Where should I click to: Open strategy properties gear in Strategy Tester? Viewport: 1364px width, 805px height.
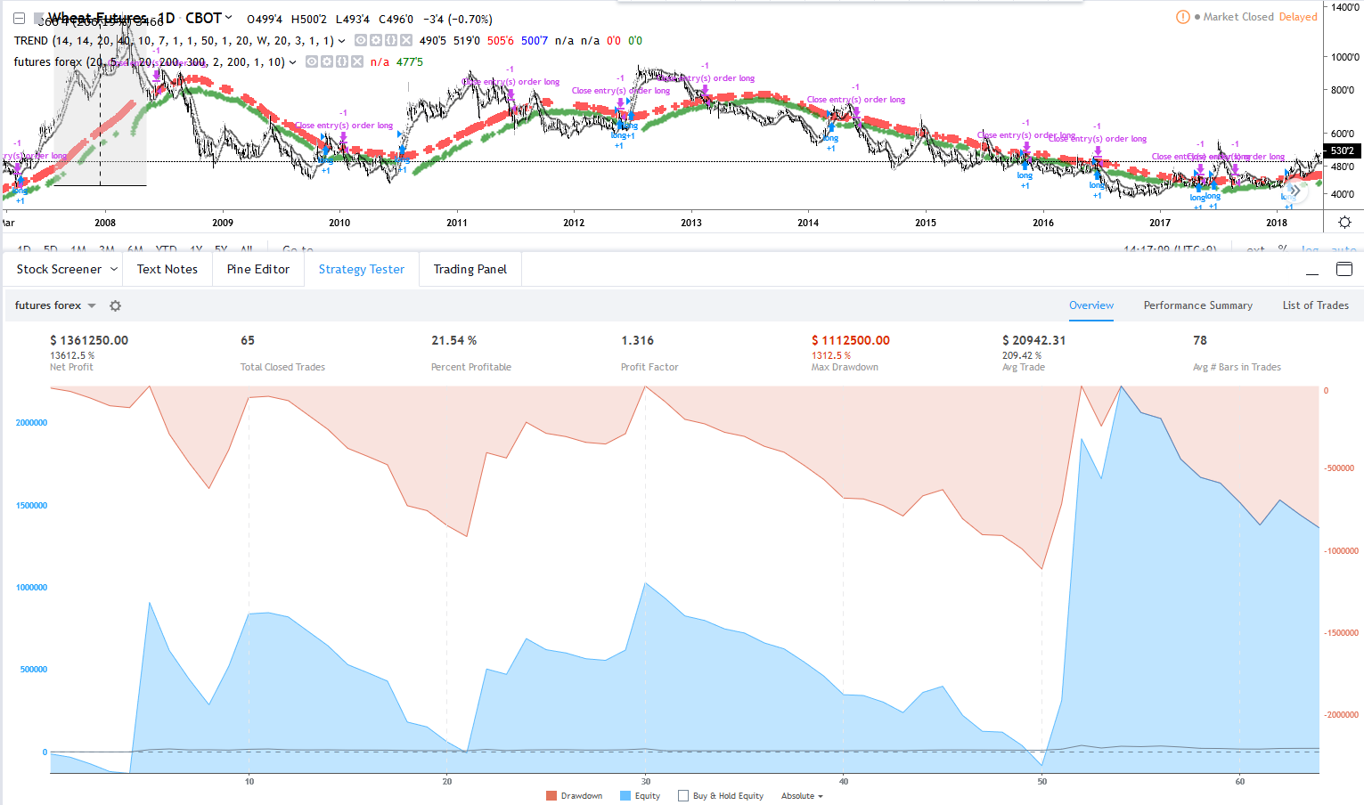click(x=115, y=305)
